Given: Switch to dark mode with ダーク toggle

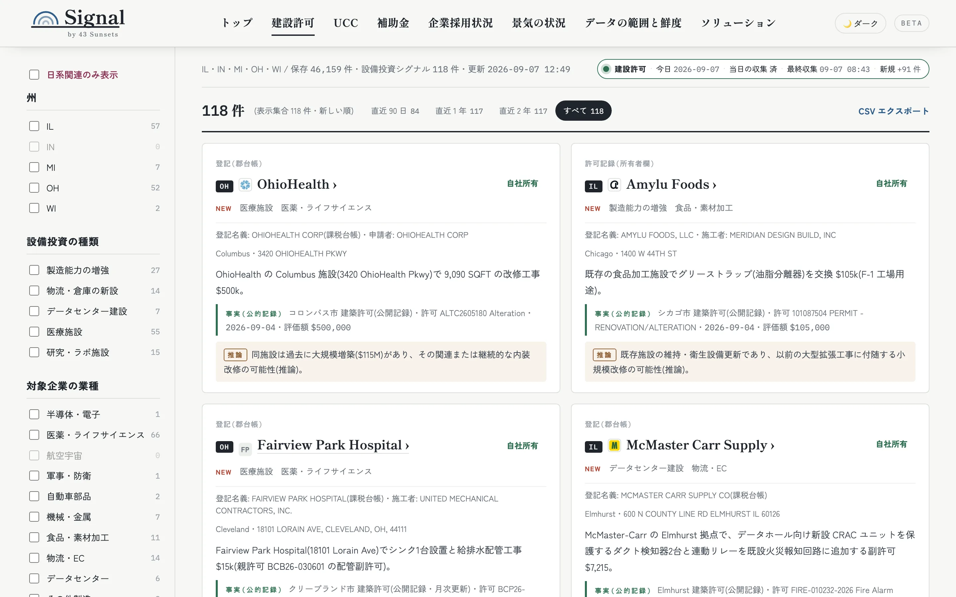Looking at the screenshot, I should (860, 23).
